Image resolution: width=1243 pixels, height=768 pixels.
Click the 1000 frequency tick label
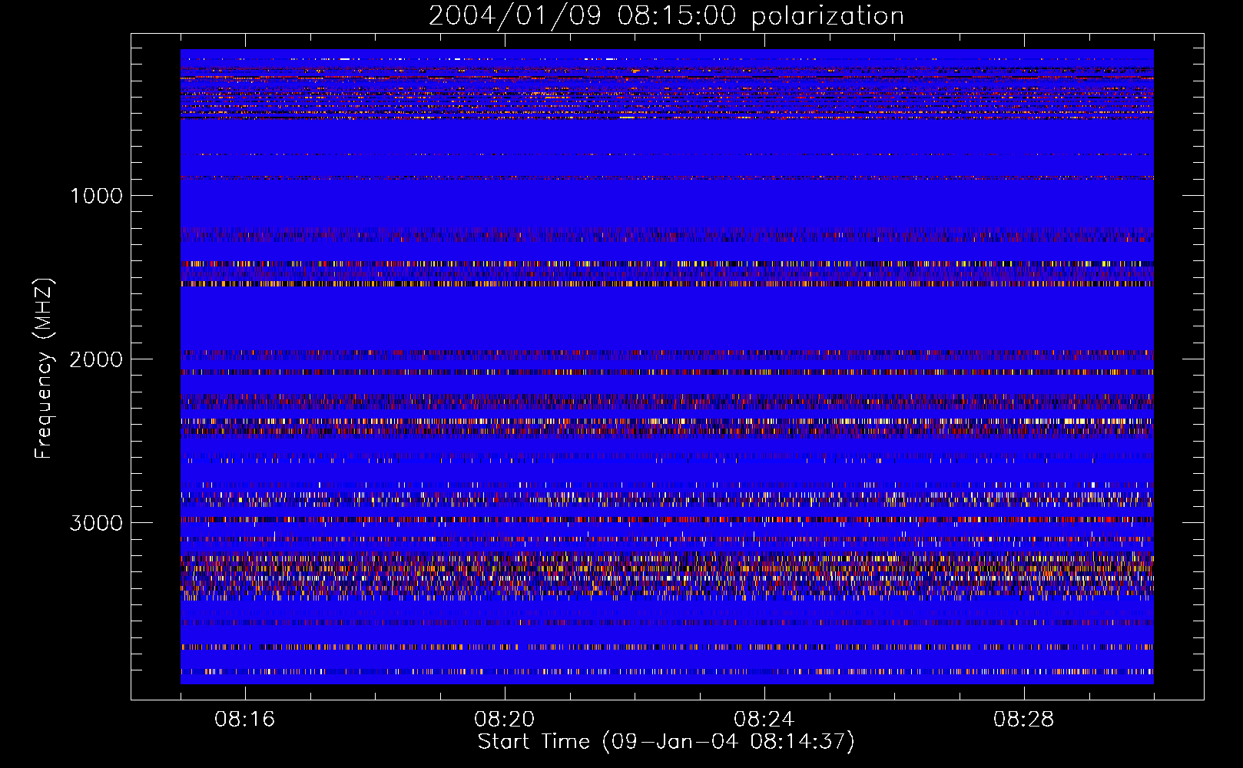(96, 196)
